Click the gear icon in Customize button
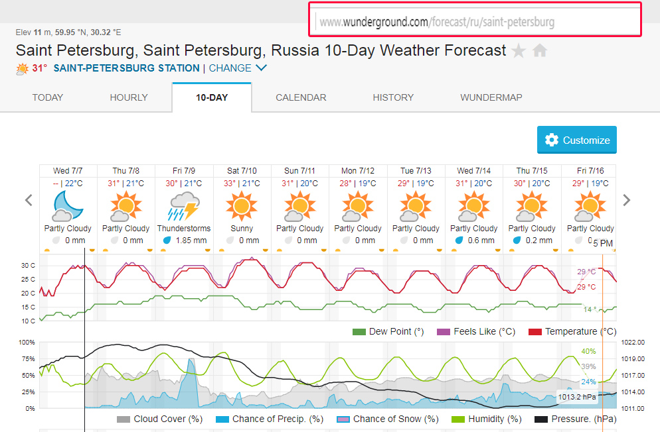Image resolution: width=660 pixels, height=432 pixels. (551, 140)
